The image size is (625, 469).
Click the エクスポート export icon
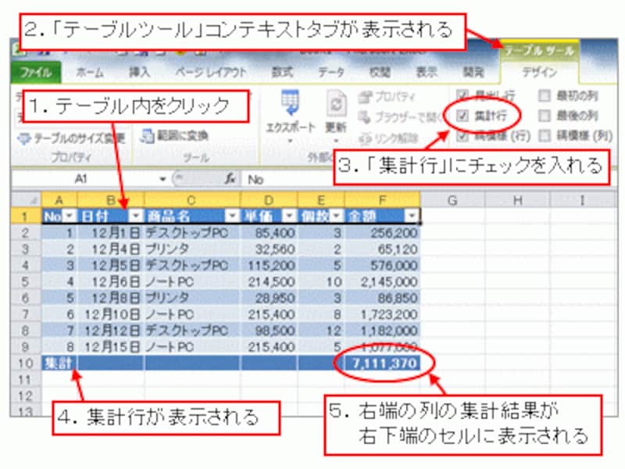[x=290, y=102]
